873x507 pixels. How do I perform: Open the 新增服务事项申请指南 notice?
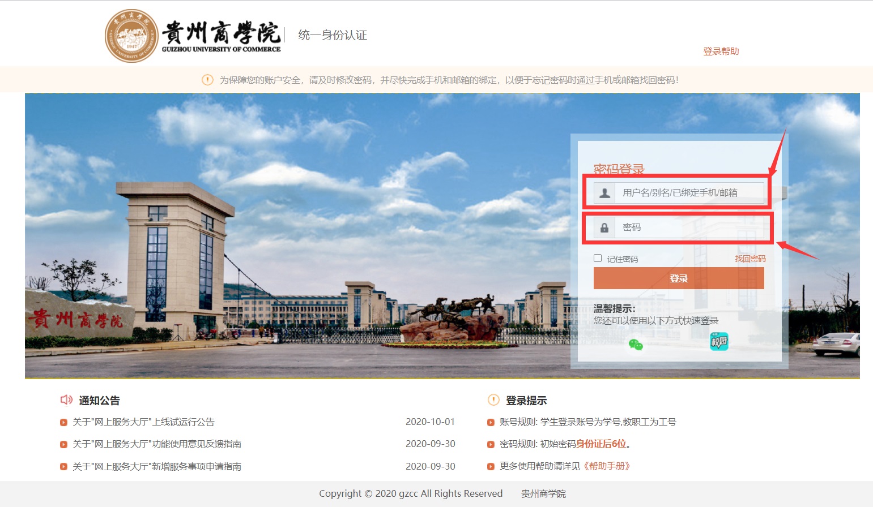point(157,466)
